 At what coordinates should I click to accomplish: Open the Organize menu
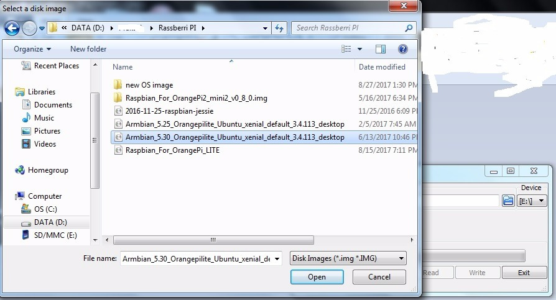point(32,49)
